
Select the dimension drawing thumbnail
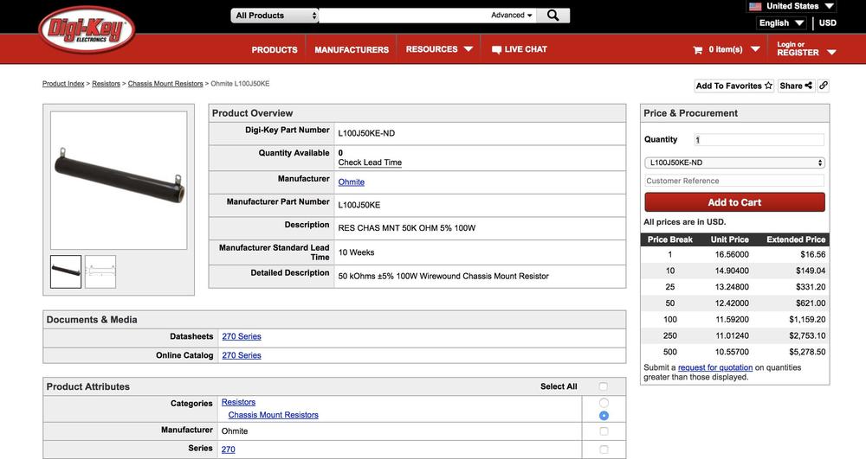[100, 271]
